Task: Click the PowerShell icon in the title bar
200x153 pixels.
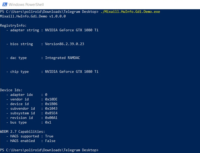Action: (5, 4)
